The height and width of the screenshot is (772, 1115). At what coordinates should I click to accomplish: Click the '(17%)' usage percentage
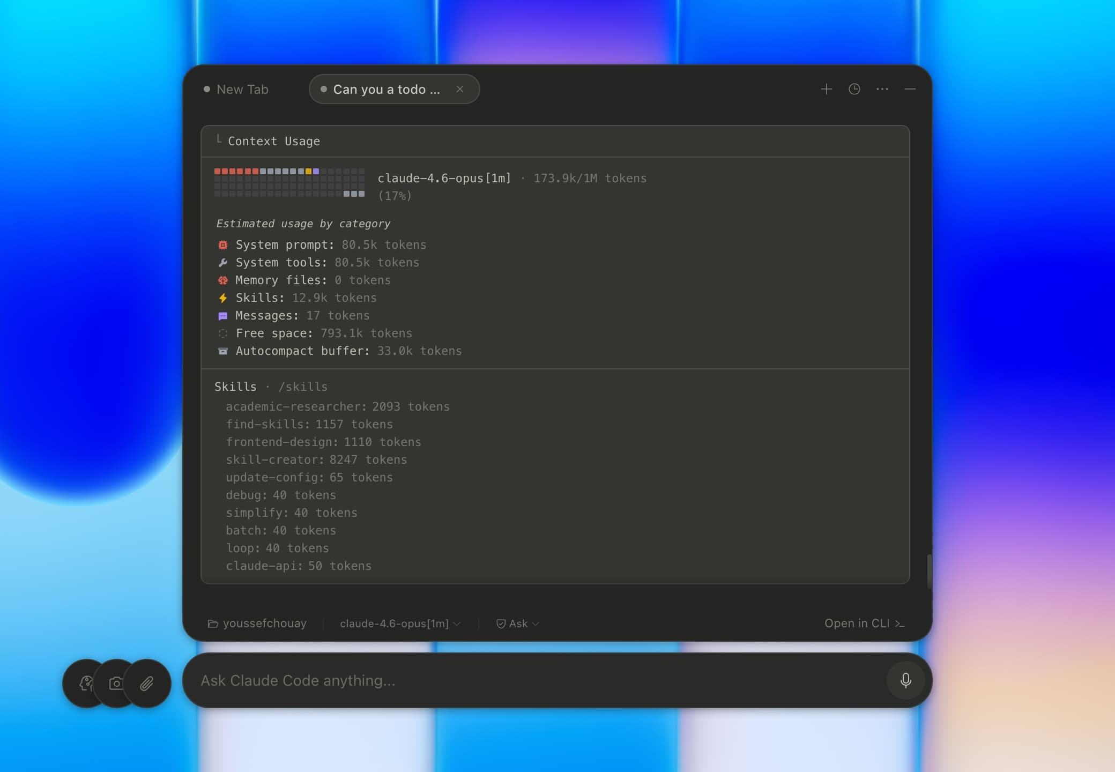tap(395, 196)
